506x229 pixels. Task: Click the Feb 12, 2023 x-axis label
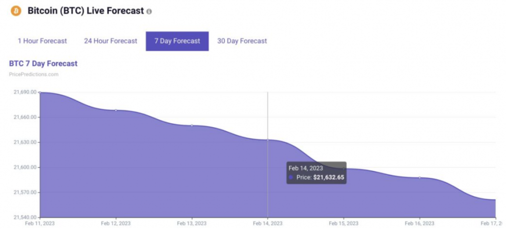click(x=116, y=224)
